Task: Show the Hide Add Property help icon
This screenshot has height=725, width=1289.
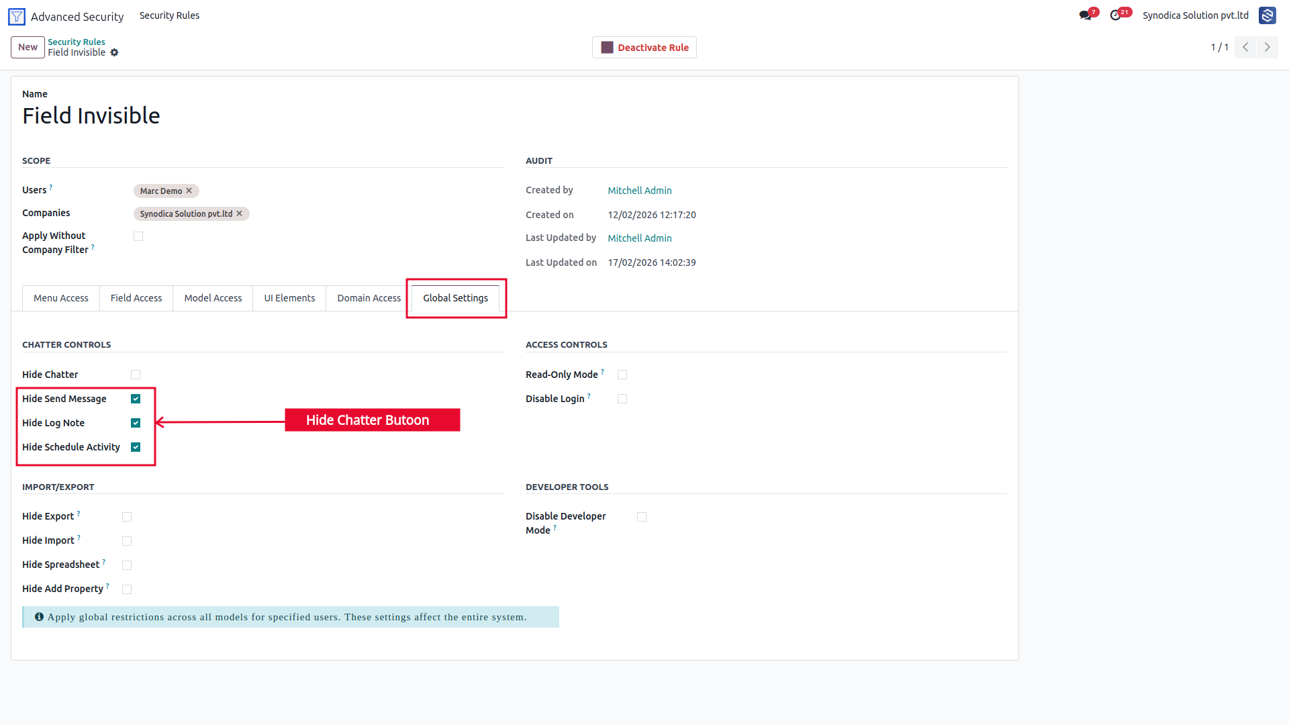Action: tap(107, 586)
